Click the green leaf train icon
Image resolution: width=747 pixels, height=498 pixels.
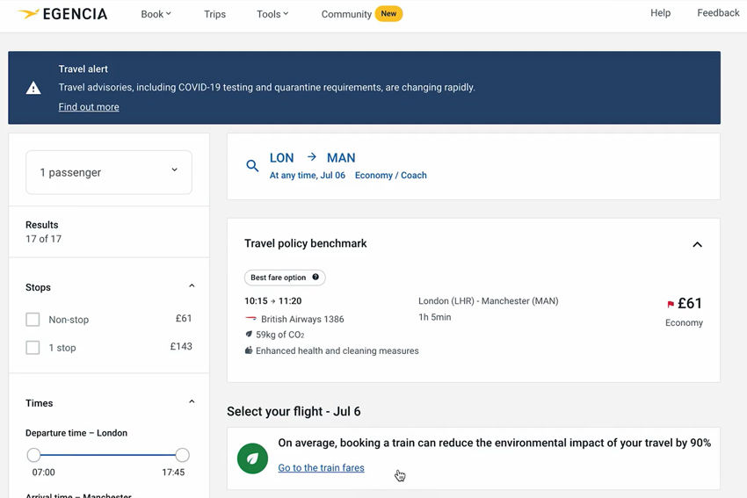click(252, 458)
